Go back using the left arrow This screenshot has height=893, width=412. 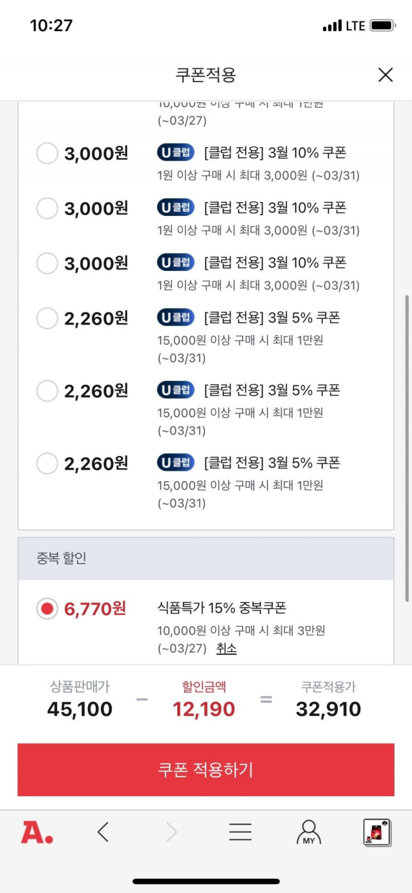103,832
